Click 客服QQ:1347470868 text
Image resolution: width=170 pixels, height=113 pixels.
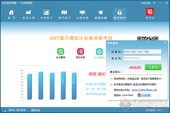coord(123,95)
